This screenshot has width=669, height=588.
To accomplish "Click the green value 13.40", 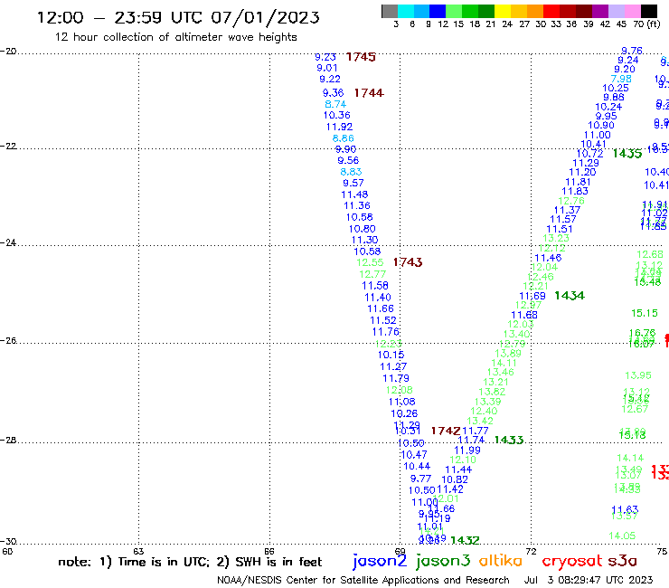I will [x=517, y=334].
